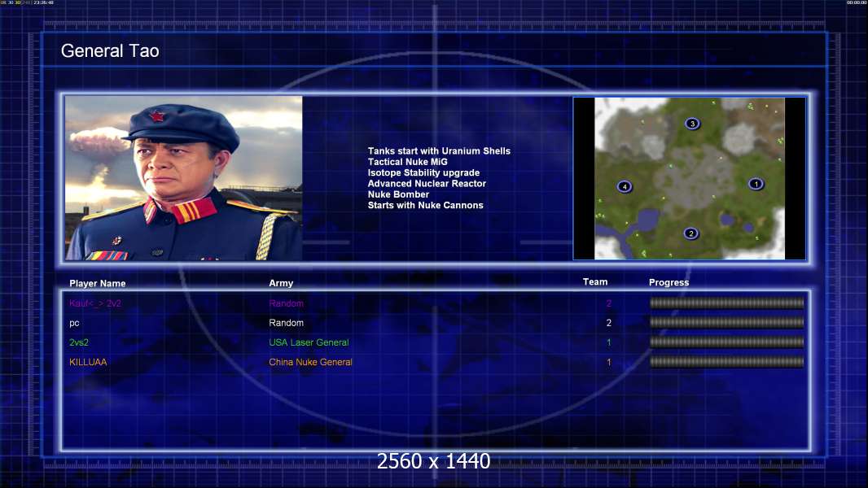Click progress bar of Kauf<_> 2v2 row
Viewport: 868px width, 488px height.
tap(727, 303)
